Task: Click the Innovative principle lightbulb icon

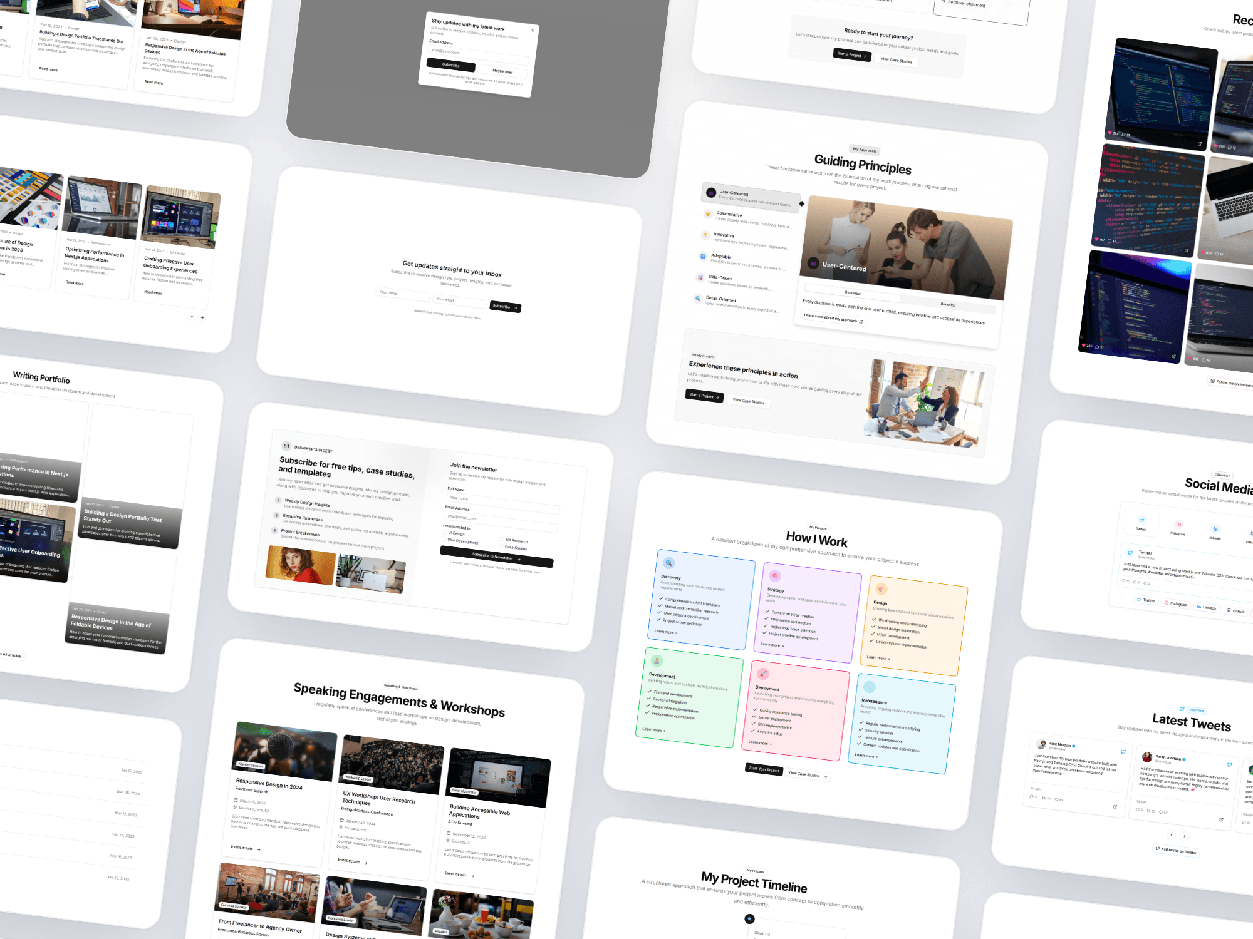Action: [x=705, y=235]
